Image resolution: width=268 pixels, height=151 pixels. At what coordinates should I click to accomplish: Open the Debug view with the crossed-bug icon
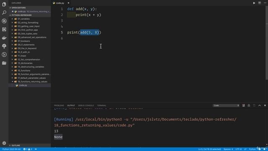pyautogui.click(x=4, y=21)
